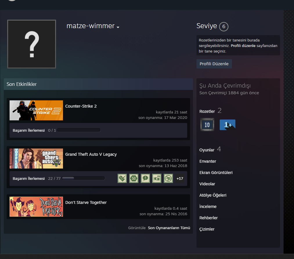The width and height of the screenshot is (294, 259).
Task: Click 'son oynanma: 13 Haz 2018' text
Action: coord(163,166)
